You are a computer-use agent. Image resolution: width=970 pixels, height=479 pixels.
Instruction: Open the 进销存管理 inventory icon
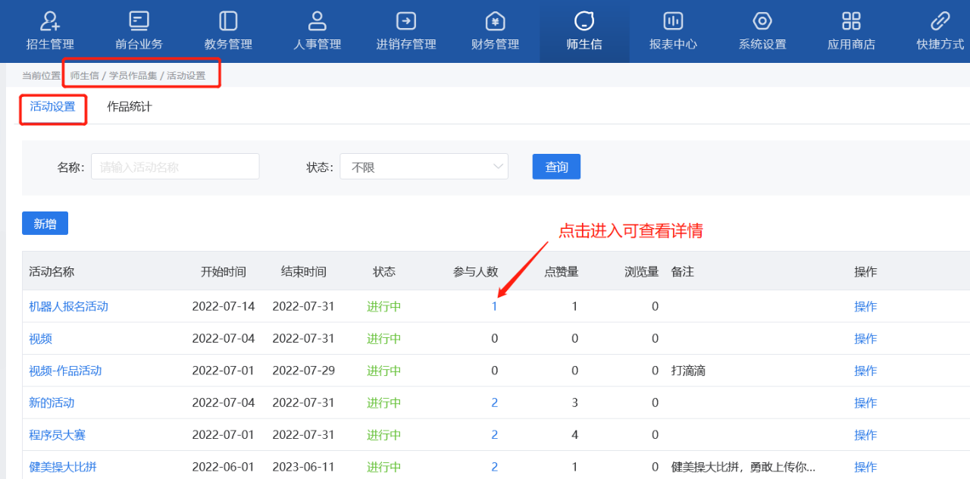[406, 21]
